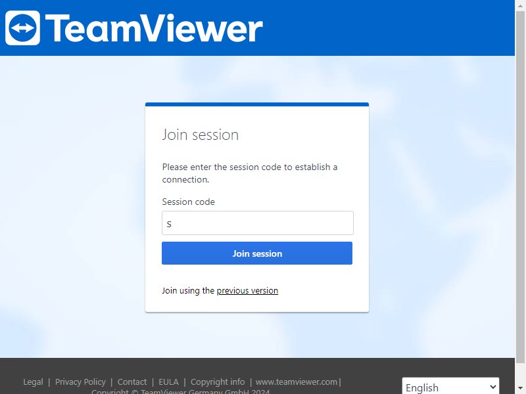Focus the Session code input field
526x394 pixels.
[258, 223]
